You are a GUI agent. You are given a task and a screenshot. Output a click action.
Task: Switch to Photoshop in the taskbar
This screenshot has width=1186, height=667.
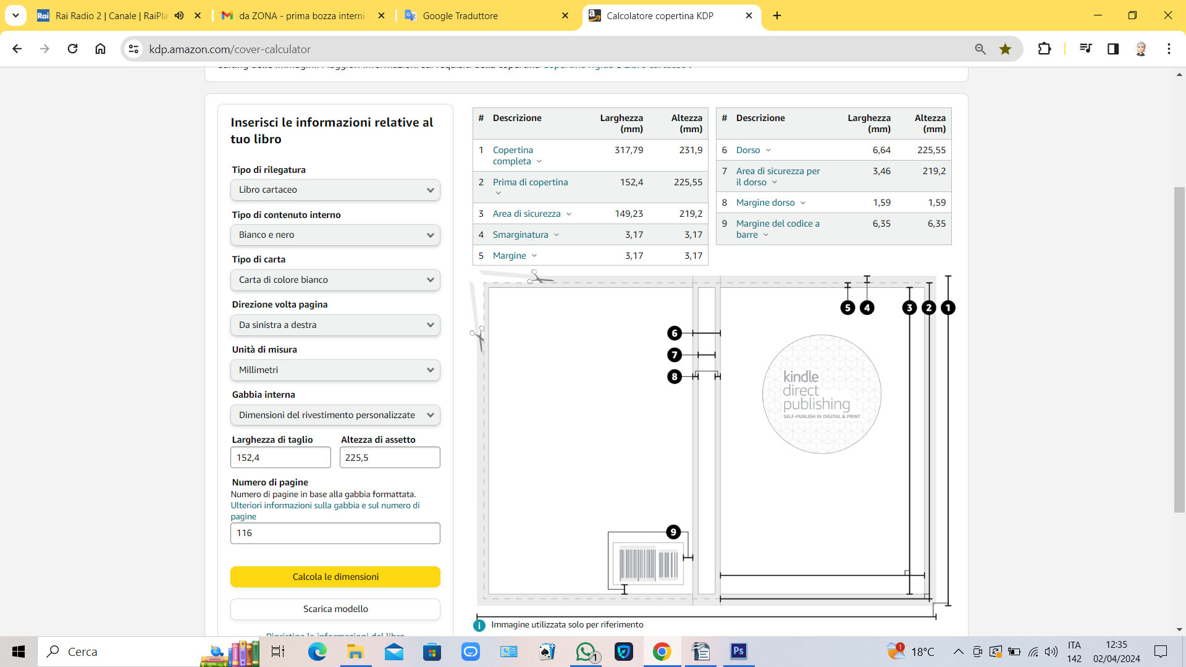tap(739, 652)
